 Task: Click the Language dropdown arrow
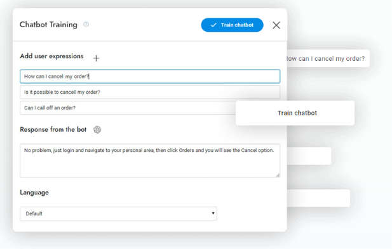tap(213, 213)
